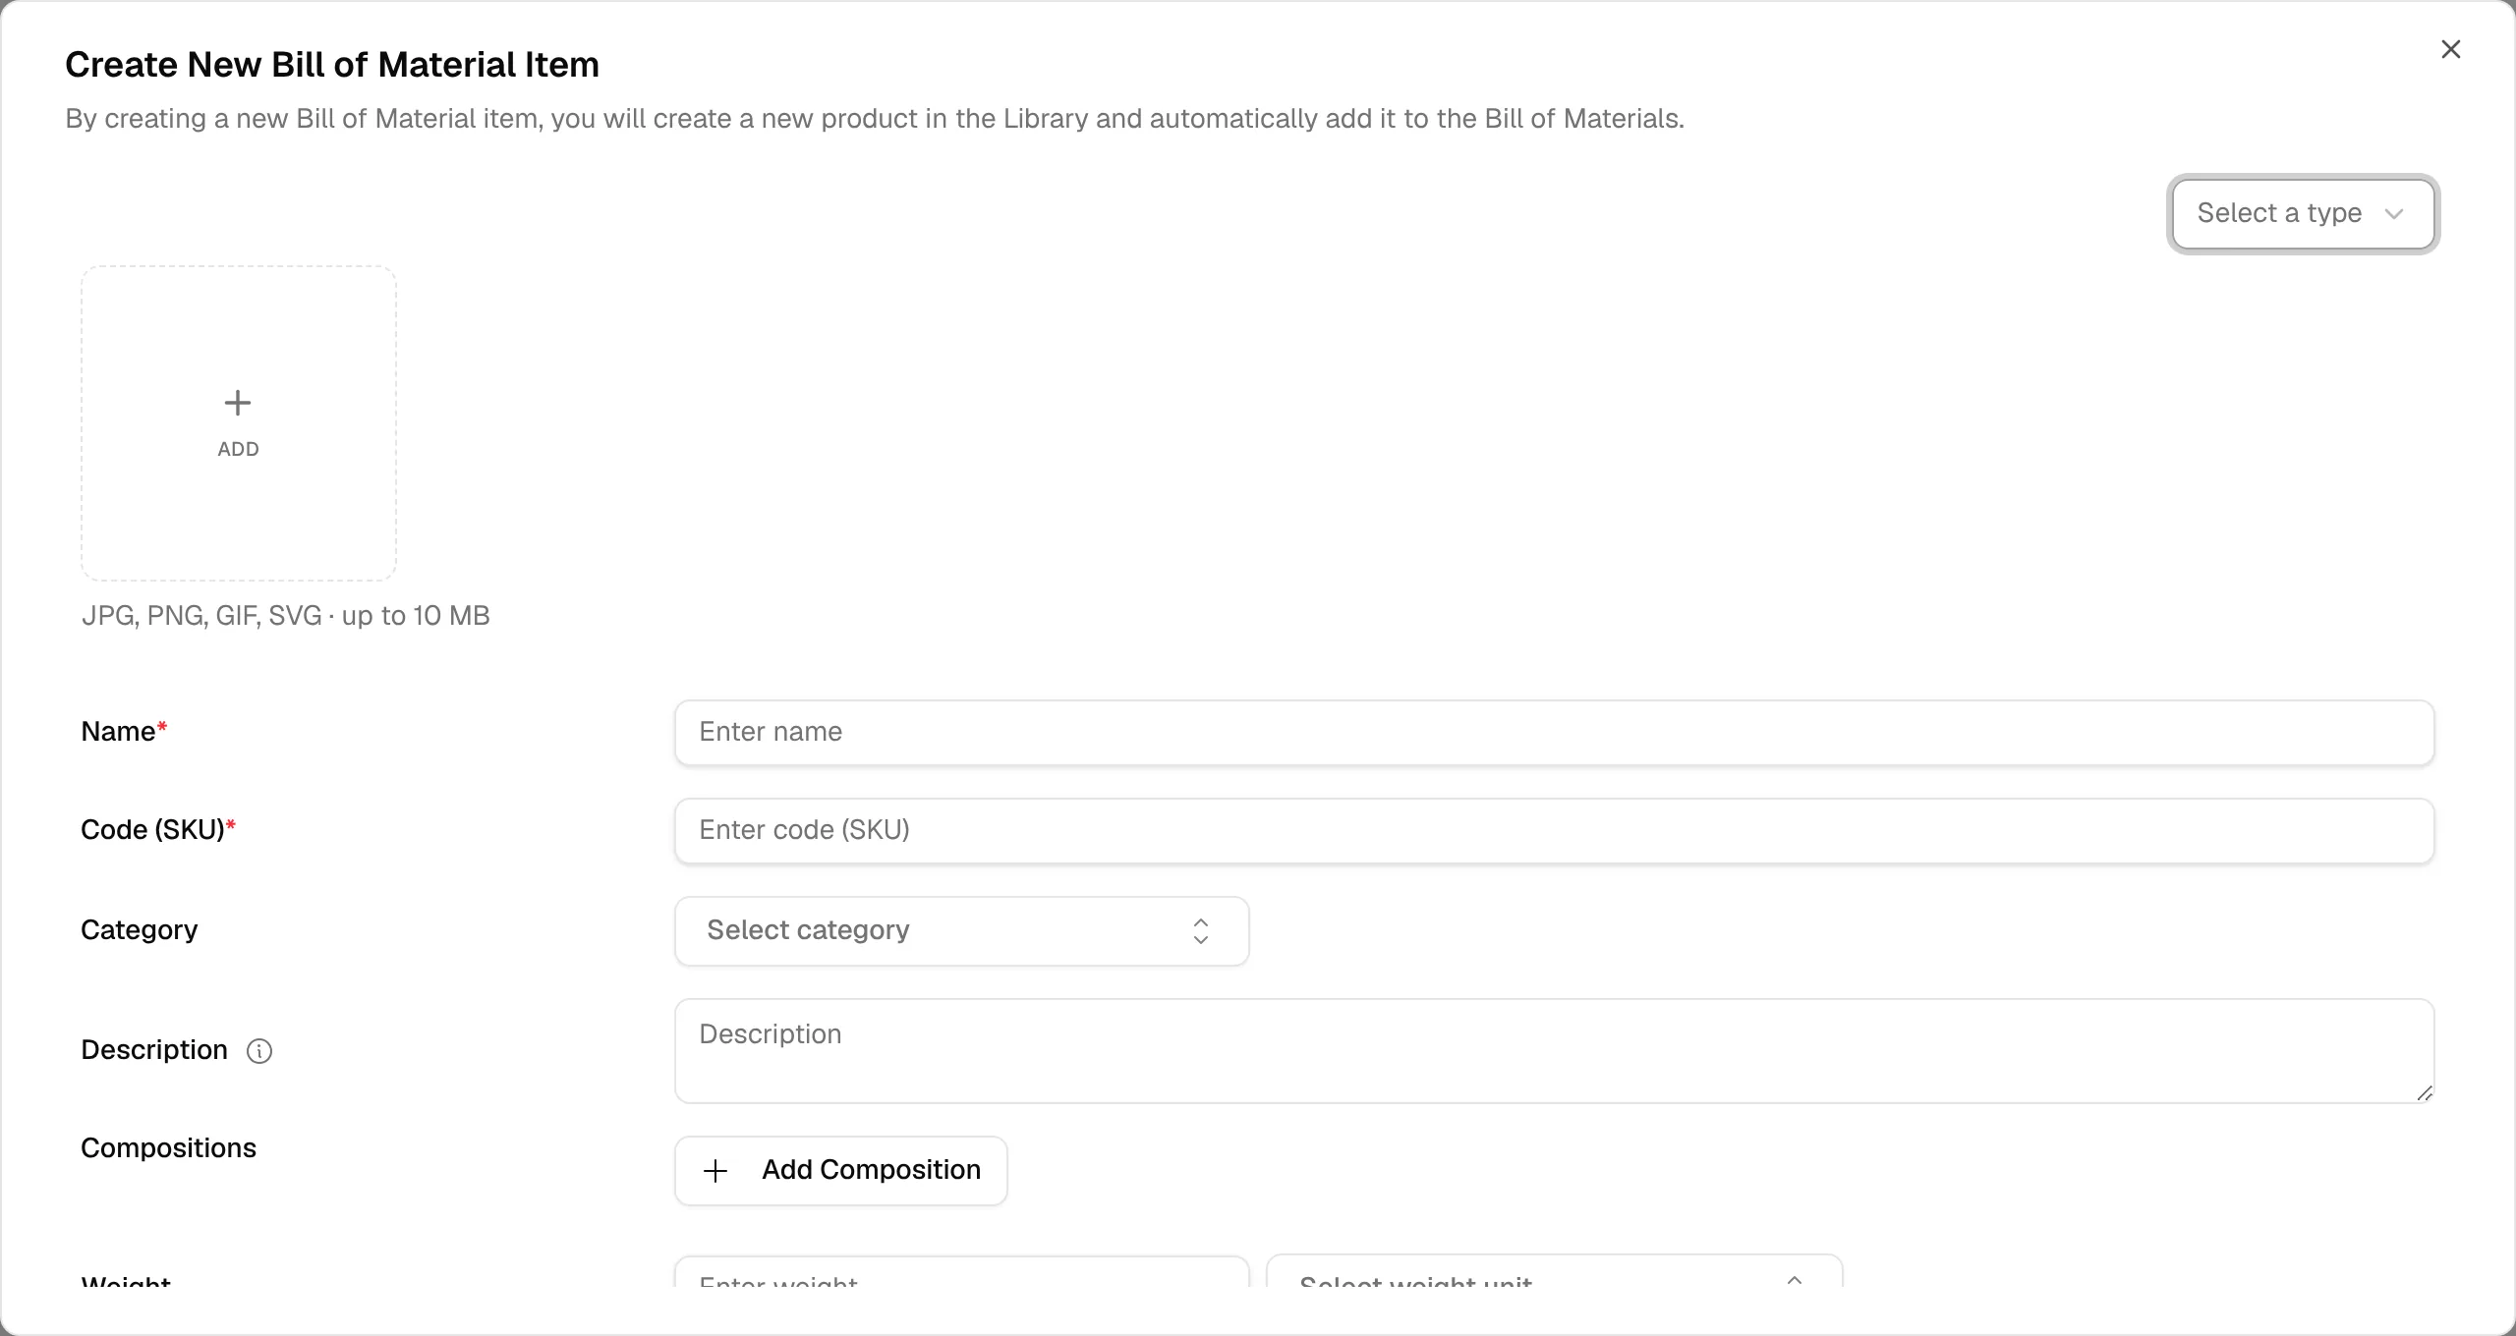
Task: Click the Compositions label
Action: click(x=168, y=1147)
